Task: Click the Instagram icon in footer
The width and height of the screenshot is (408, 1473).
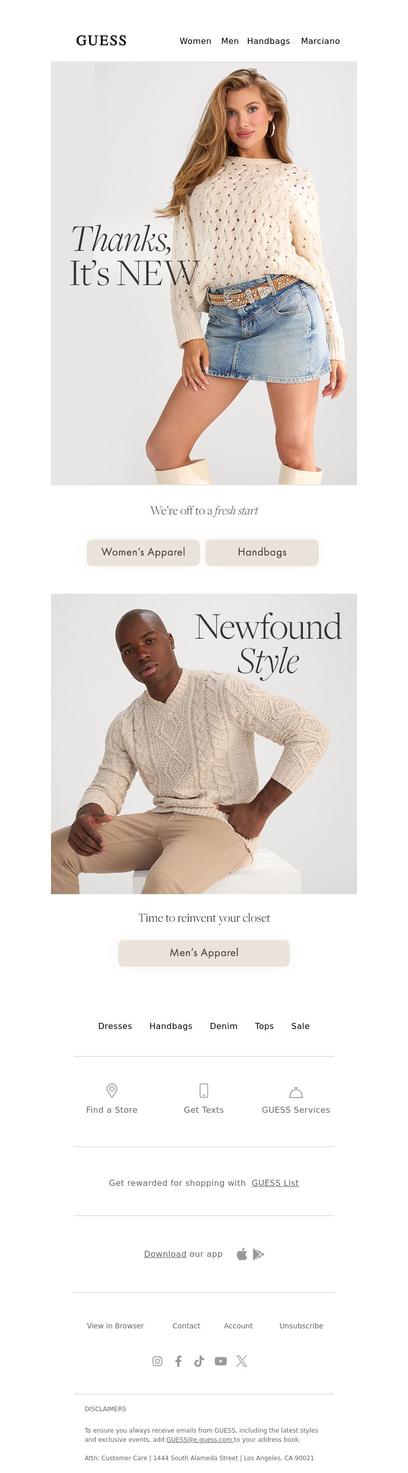Action: click(x=158, y=1361)
